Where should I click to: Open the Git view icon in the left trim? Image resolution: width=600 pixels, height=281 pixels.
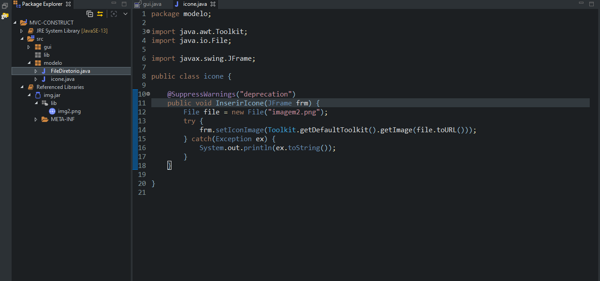point(5,16)
